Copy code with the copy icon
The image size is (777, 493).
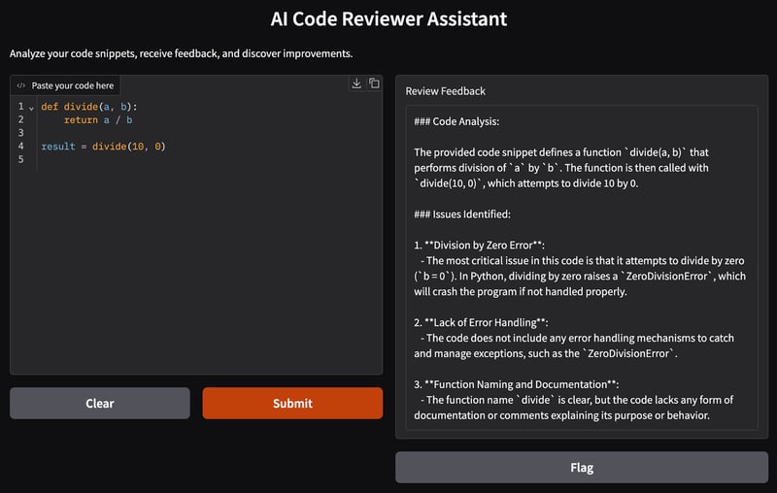point(374,83)
